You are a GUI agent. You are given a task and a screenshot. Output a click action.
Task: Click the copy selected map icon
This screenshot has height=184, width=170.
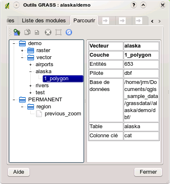27,32
